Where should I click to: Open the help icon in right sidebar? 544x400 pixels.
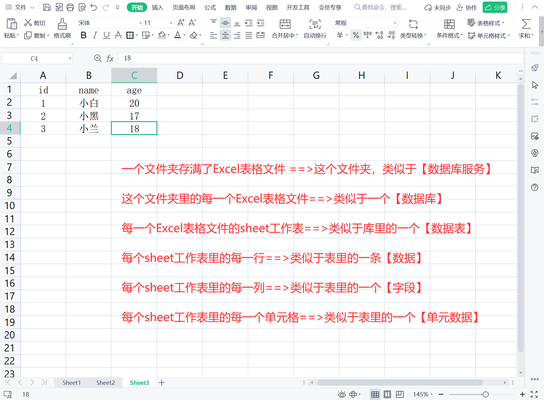coord(535,187)
